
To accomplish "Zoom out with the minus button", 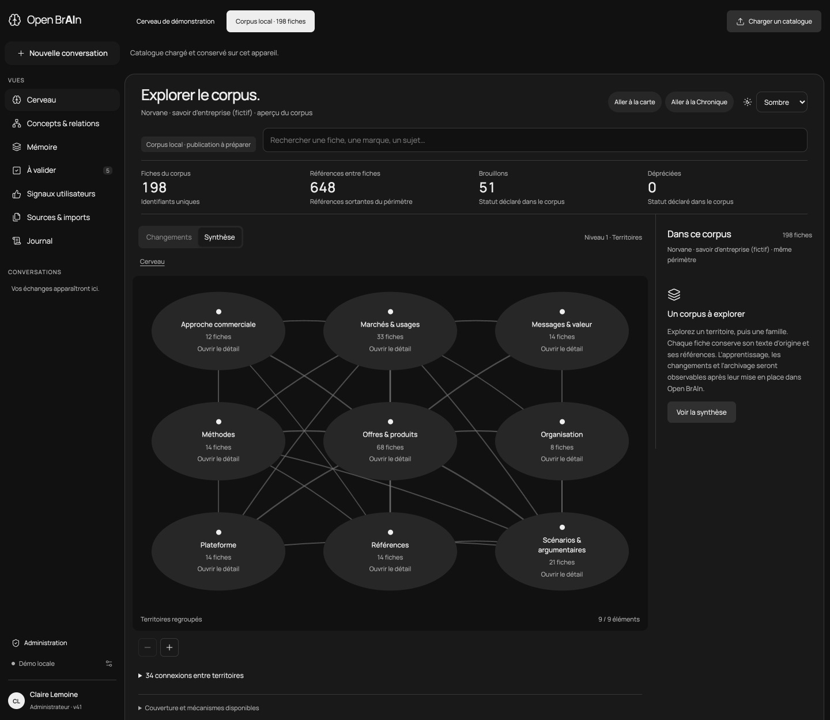I will point(148,647).
